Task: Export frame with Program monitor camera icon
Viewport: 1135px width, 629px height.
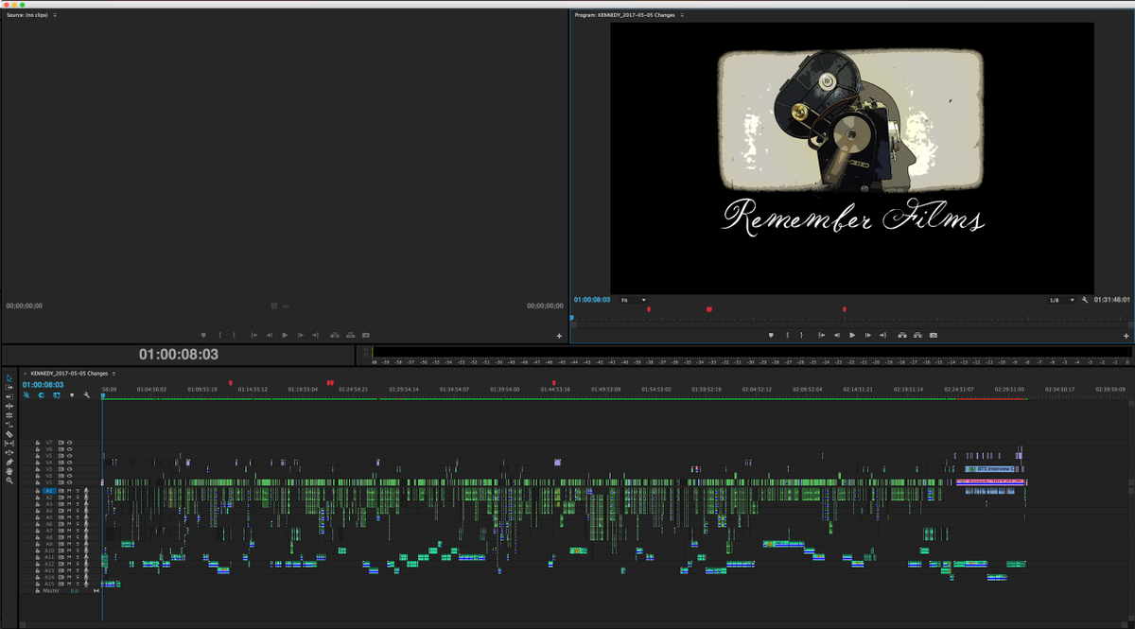Action: pyautogui.click(x=934, y=335)
